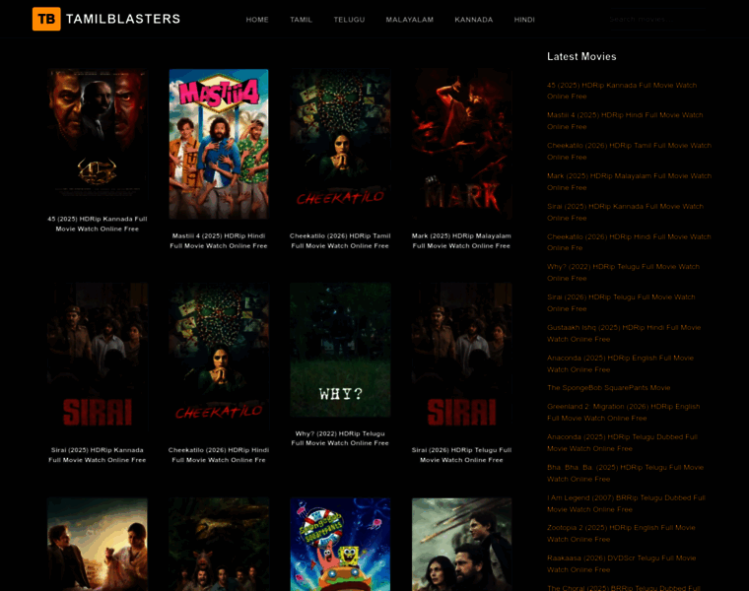Open the SpongeBob movie poster thumbnail
The width and height of the screenshot is (749, 591).
click(340, 545)
